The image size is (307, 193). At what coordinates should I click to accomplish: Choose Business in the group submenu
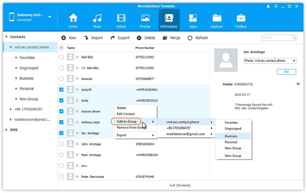[x=231, y=136]
